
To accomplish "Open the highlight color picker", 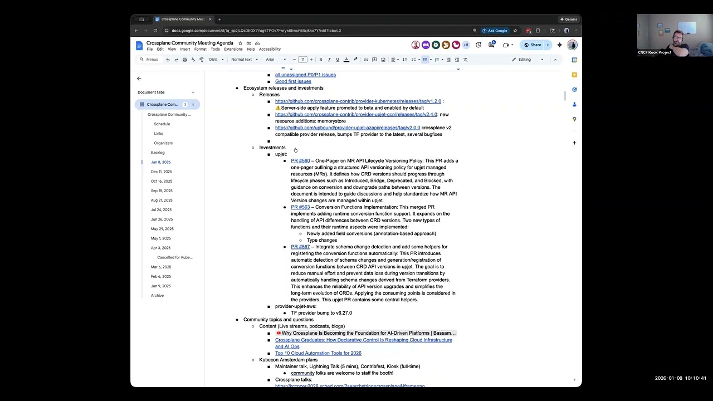I will pyautogui.click(x=355, y=60).
